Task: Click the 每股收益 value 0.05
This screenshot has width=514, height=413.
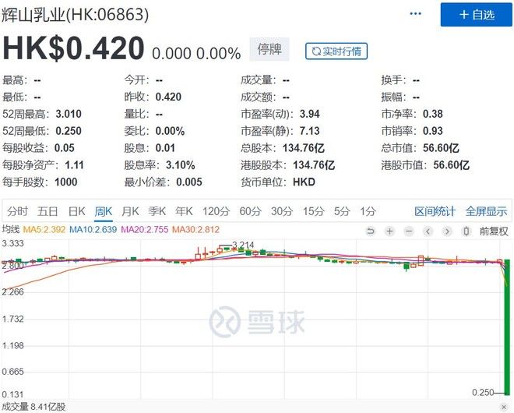Action: click(x=64, y=148)
